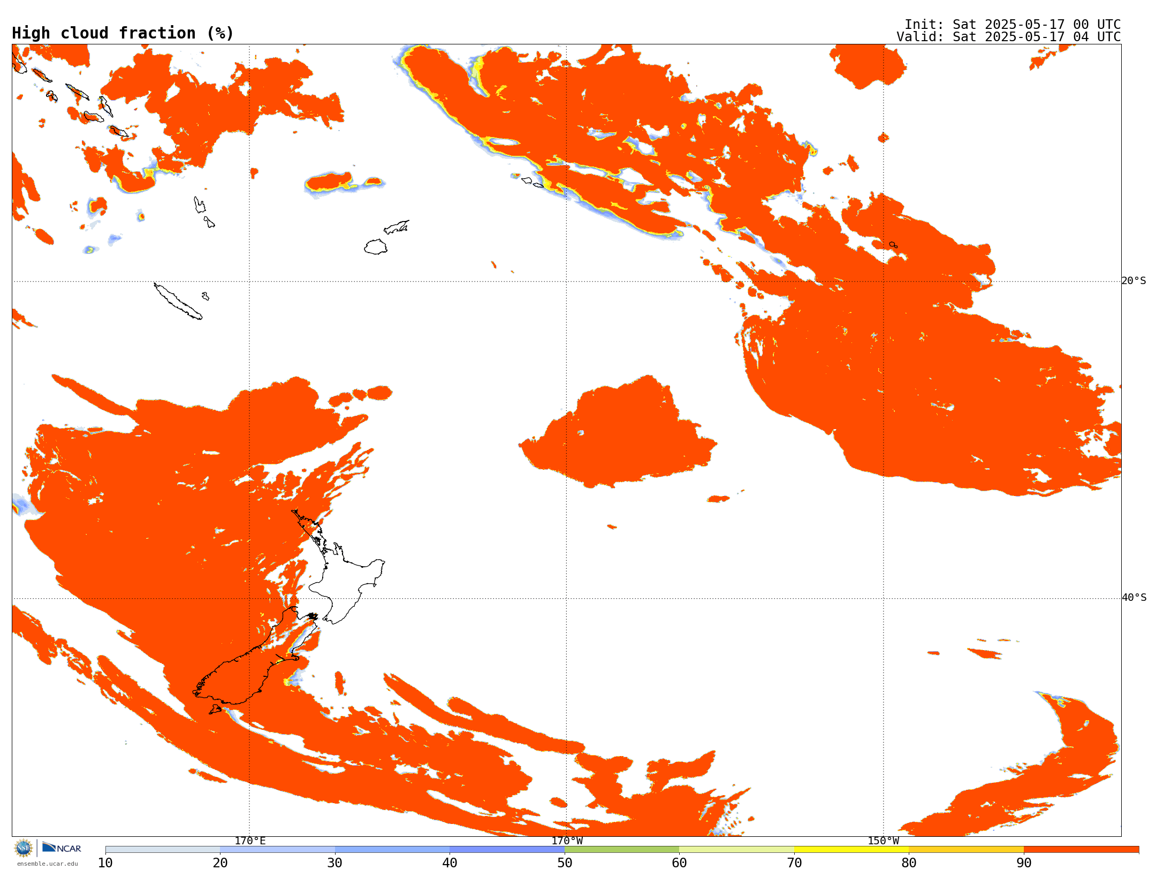Click the 'High cloud fraction (%)' title

point(123,33)
